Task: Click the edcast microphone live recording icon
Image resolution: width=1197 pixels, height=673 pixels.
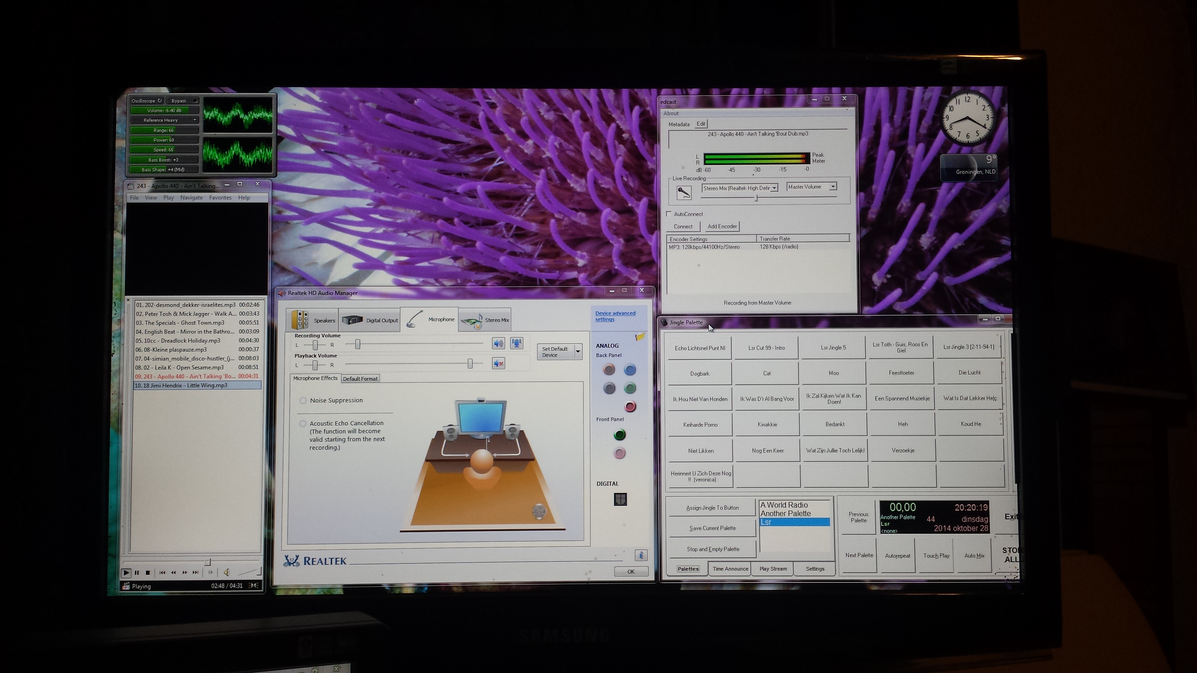Action: point(683,192)
